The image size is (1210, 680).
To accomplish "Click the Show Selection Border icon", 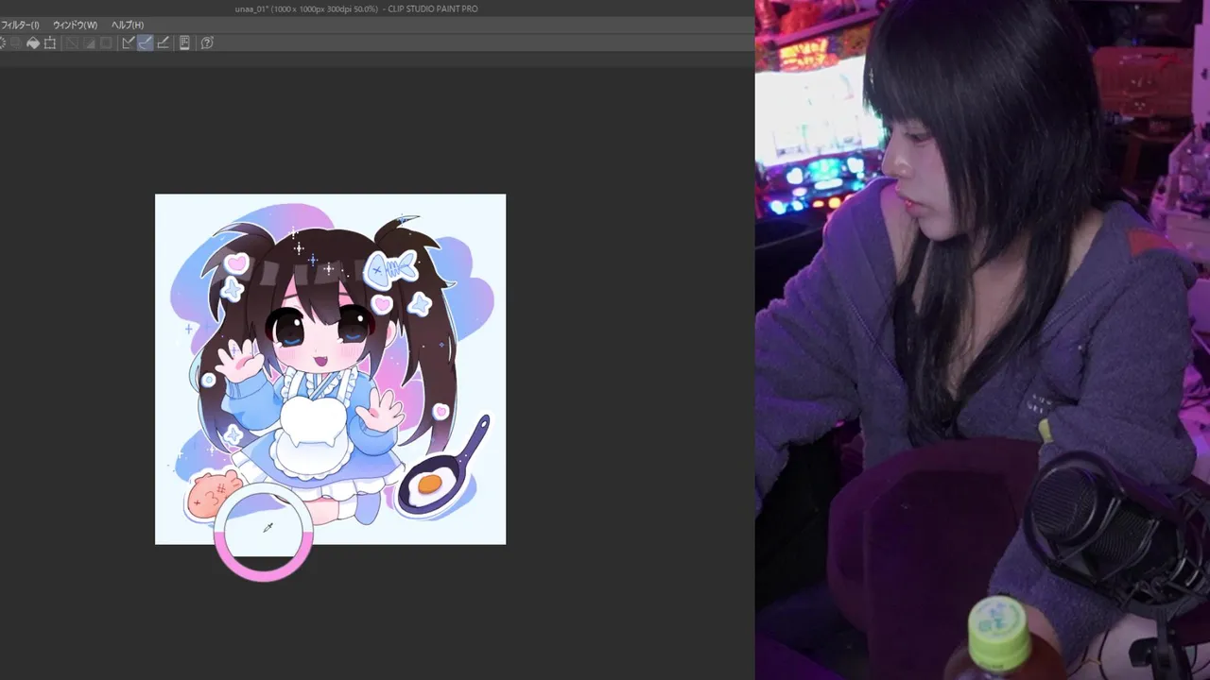I will pyautogui.click(x=106, y=42).
